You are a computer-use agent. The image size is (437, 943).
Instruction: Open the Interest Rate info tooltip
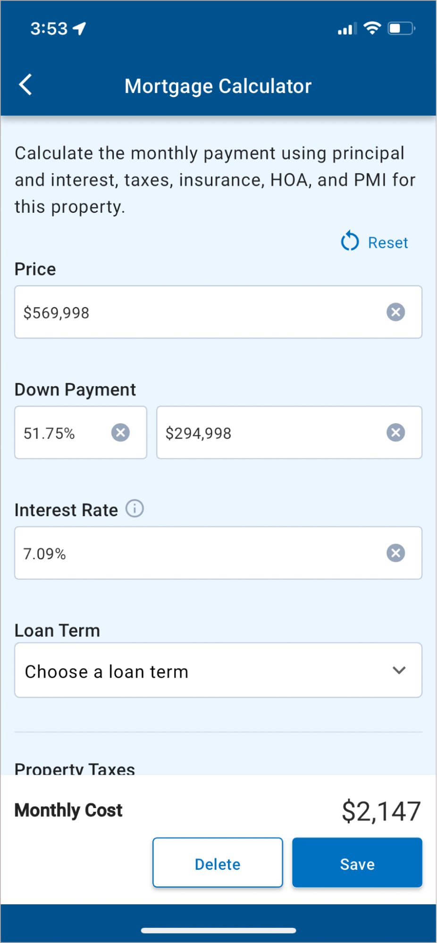pos(134,509)
